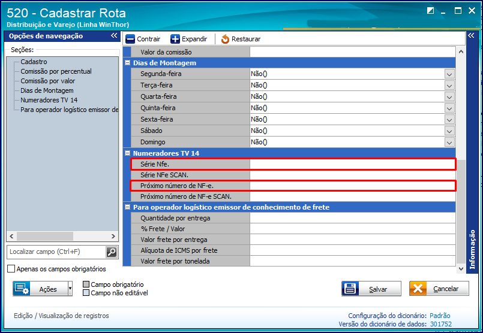Select Numeradores TV 14 in tree
This screenshot has width=483, height=333.
49,100
